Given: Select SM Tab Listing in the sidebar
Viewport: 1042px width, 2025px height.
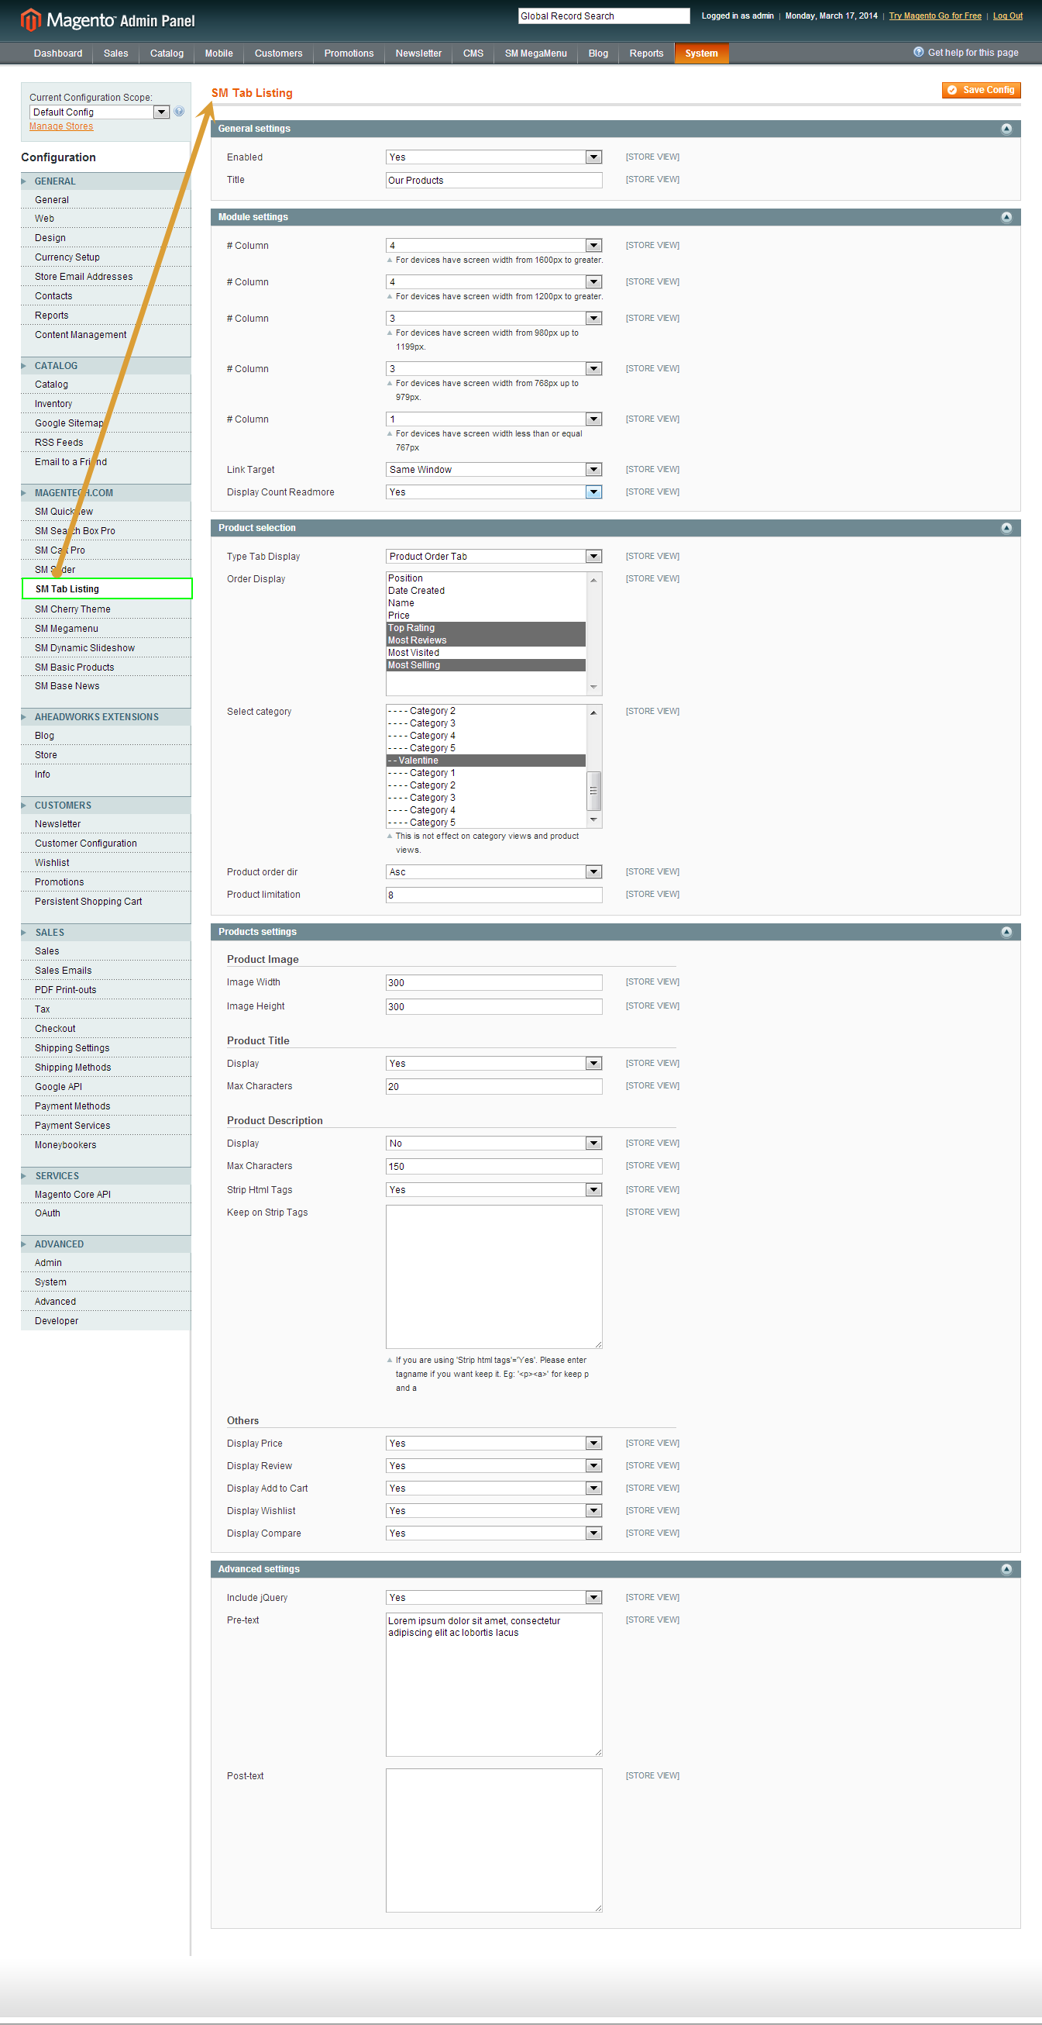Looking at the screenshot, I should coord(107,588).
